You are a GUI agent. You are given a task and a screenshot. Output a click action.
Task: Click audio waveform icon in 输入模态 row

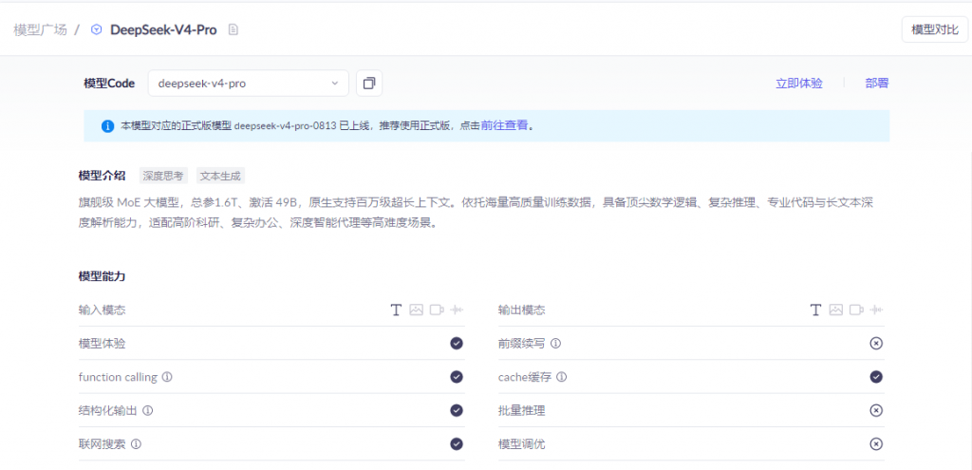point(457,310)
